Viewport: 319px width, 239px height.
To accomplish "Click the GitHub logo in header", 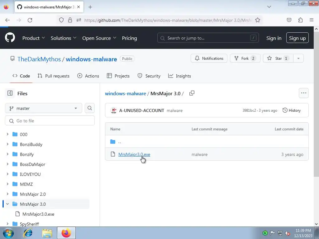I will coord(10,38).
